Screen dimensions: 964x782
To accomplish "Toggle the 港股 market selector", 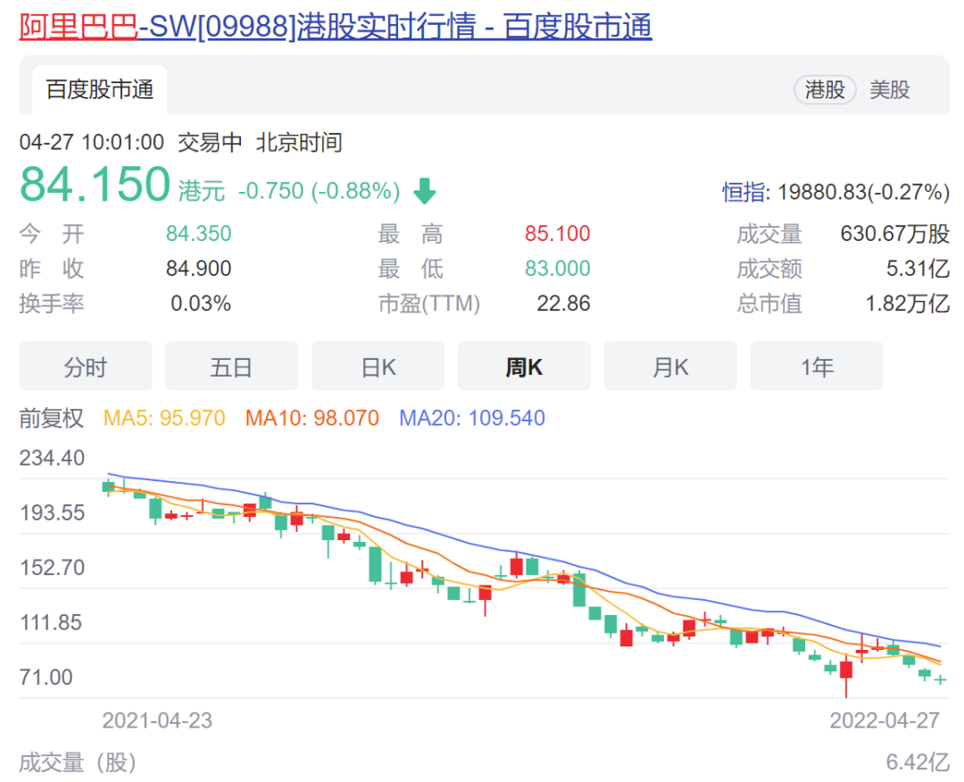I will click(x=825, y=89).
